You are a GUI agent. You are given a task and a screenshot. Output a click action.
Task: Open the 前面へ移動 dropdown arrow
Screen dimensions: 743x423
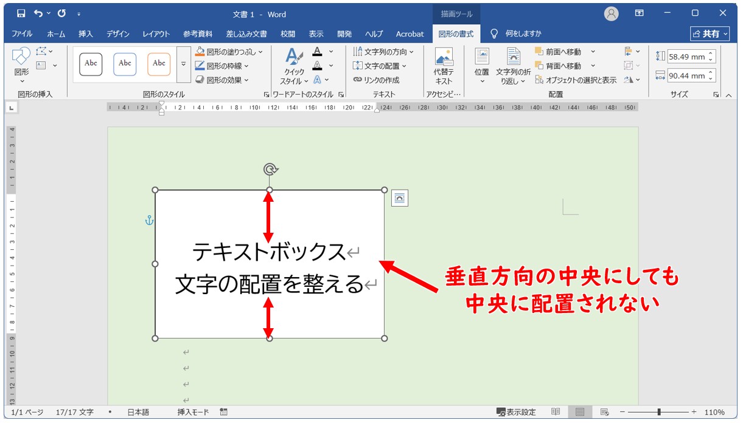(x=593, y=52)
